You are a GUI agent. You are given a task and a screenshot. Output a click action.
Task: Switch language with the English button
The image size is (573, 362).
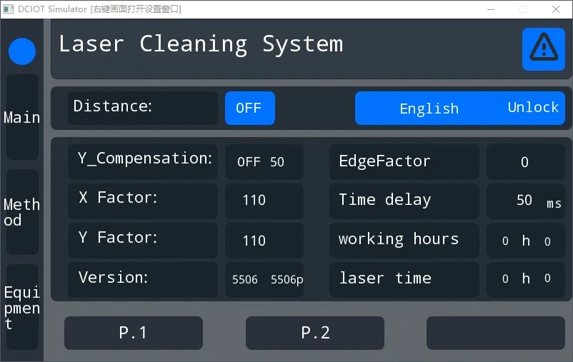(429, 109)
